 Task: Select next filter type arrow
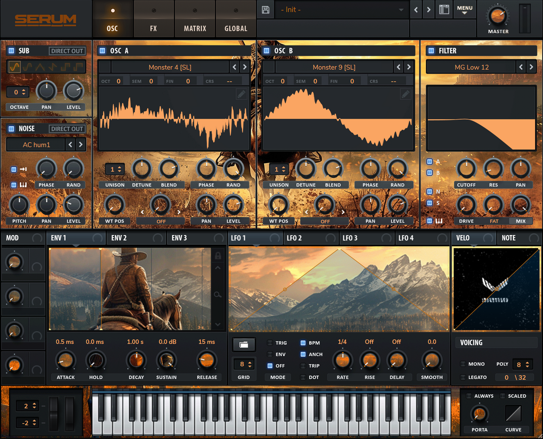[x=531, y=67]
